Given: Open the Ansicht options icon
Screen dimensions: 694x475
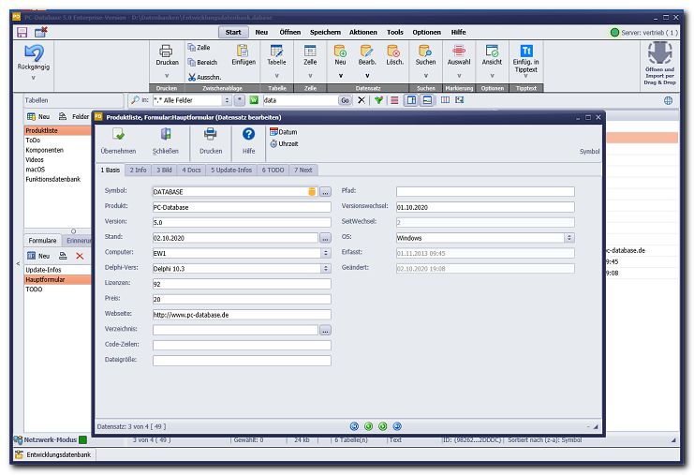Looking at the screenshot, I should (492, 51).
